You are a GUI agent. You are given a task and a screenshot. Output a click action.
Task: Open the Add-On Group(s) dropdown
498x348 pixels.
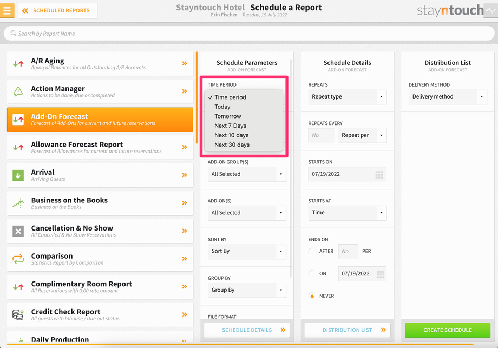(247, 174)
